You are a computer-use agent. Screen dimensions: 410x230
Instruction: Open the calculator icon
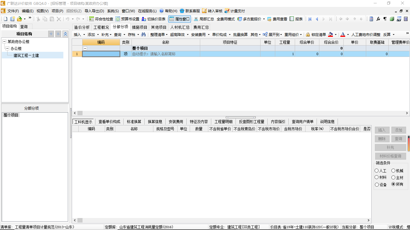pyautogui.click(x=371, y=19)
